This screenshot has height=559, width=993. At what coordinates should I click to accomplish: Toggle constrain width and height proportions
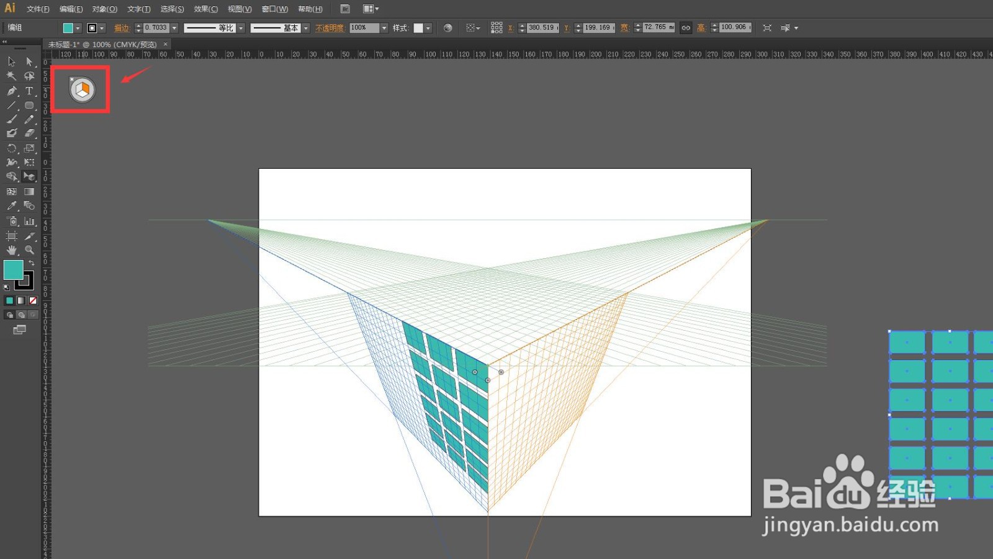point(686,28)
